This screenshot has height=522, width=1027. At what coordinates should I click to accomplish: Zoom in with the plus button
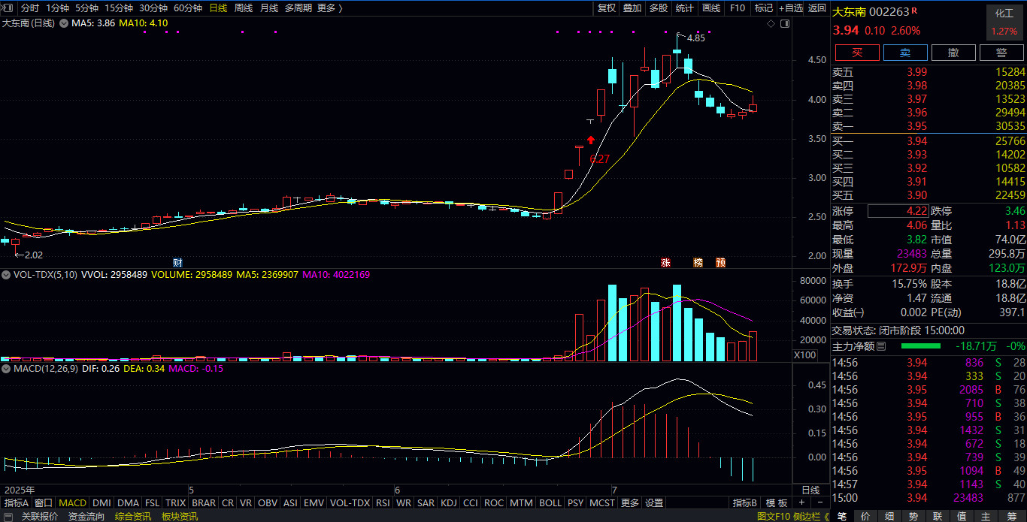click(801, 502)
